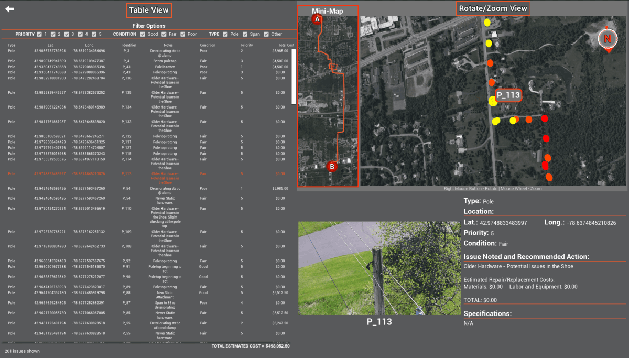The width and height of the screenshot is (629, 358).
Task: Select the P_131 row identifier
Action: (x=126, y=142)
